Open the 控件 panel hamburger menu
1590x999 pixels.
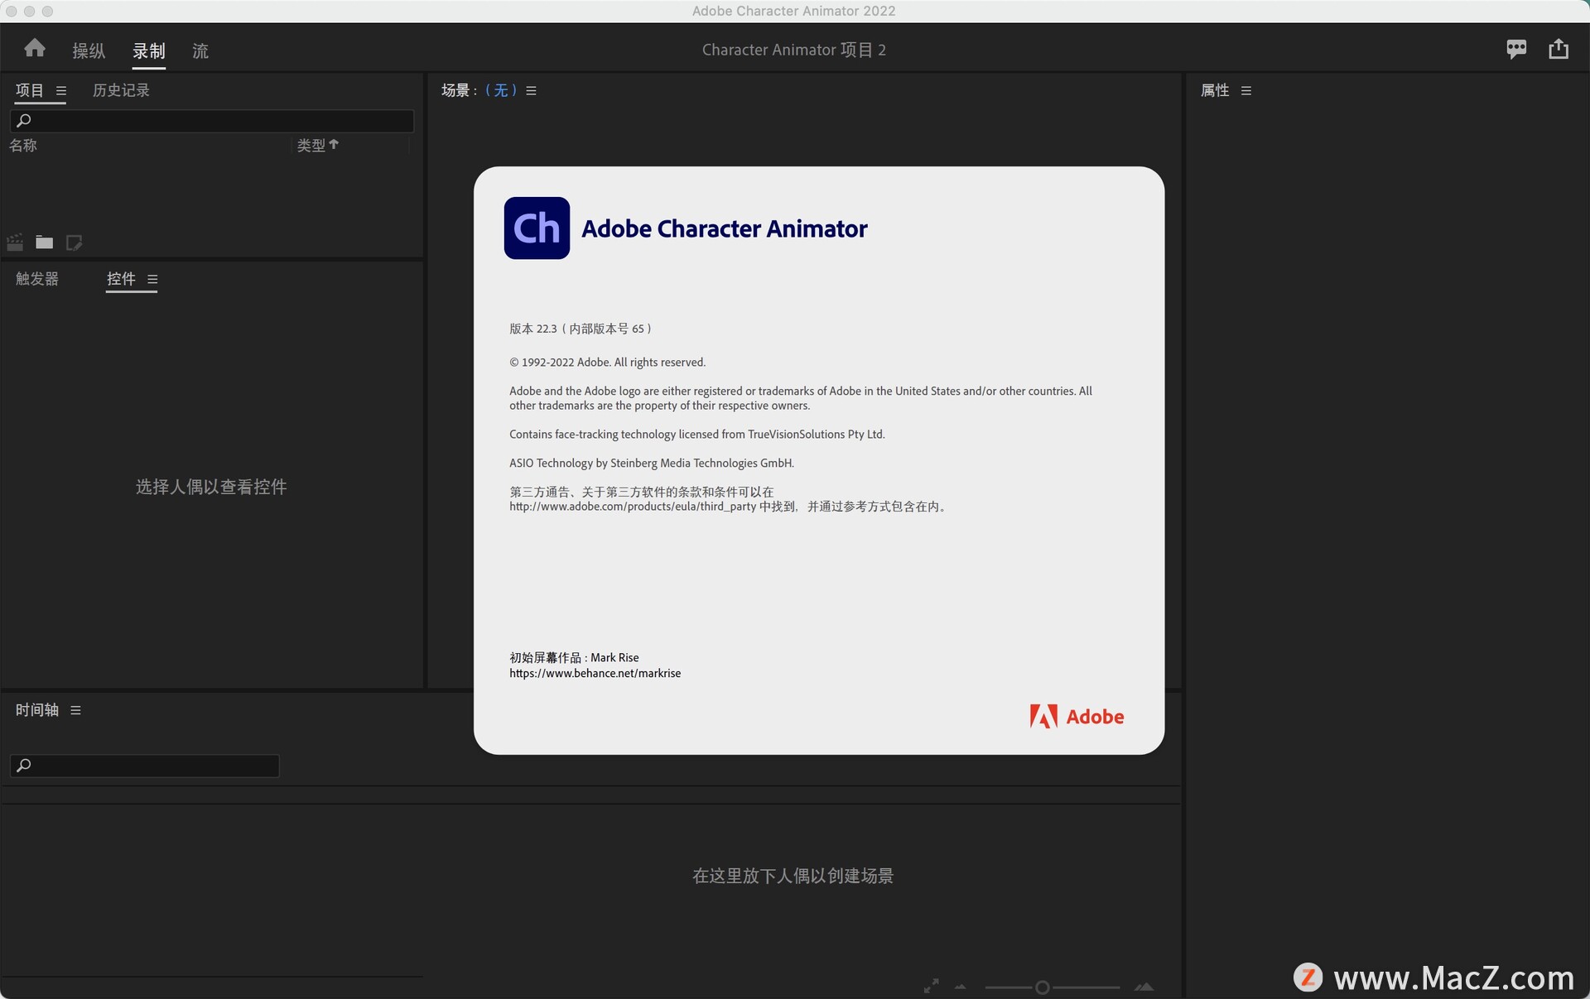point(152,280)
